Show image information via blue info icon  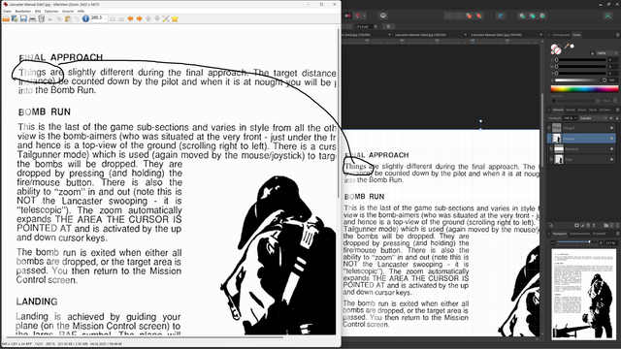pyautogui.click(x=86, y=18)
